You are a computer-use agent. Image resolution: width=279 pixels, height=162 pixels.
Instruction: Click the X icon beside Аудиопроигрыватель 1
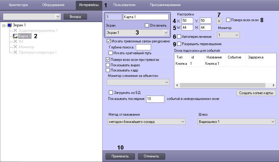click(15, 31)
